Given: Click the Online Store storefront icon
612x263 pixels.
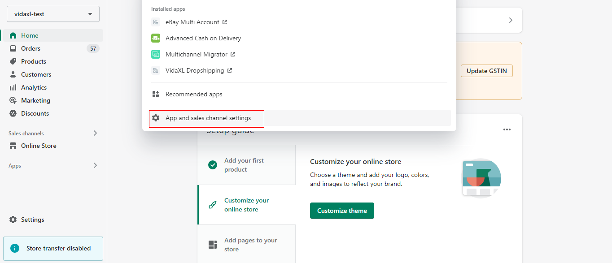Looking at the screenshot, I should 13,146.
